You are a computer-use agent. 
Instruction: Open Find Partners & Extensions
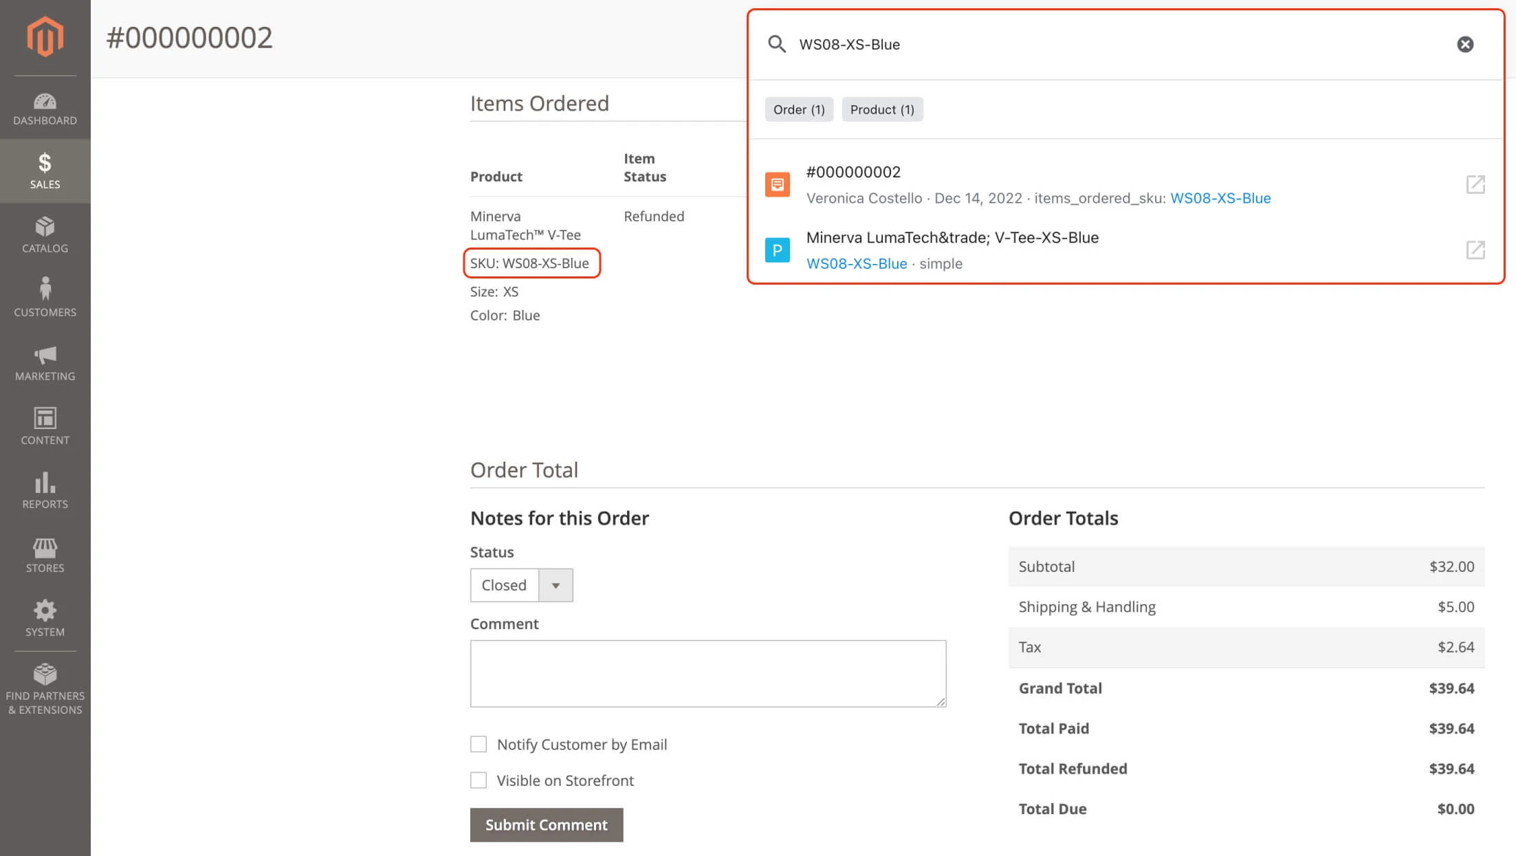click(45, 688)
